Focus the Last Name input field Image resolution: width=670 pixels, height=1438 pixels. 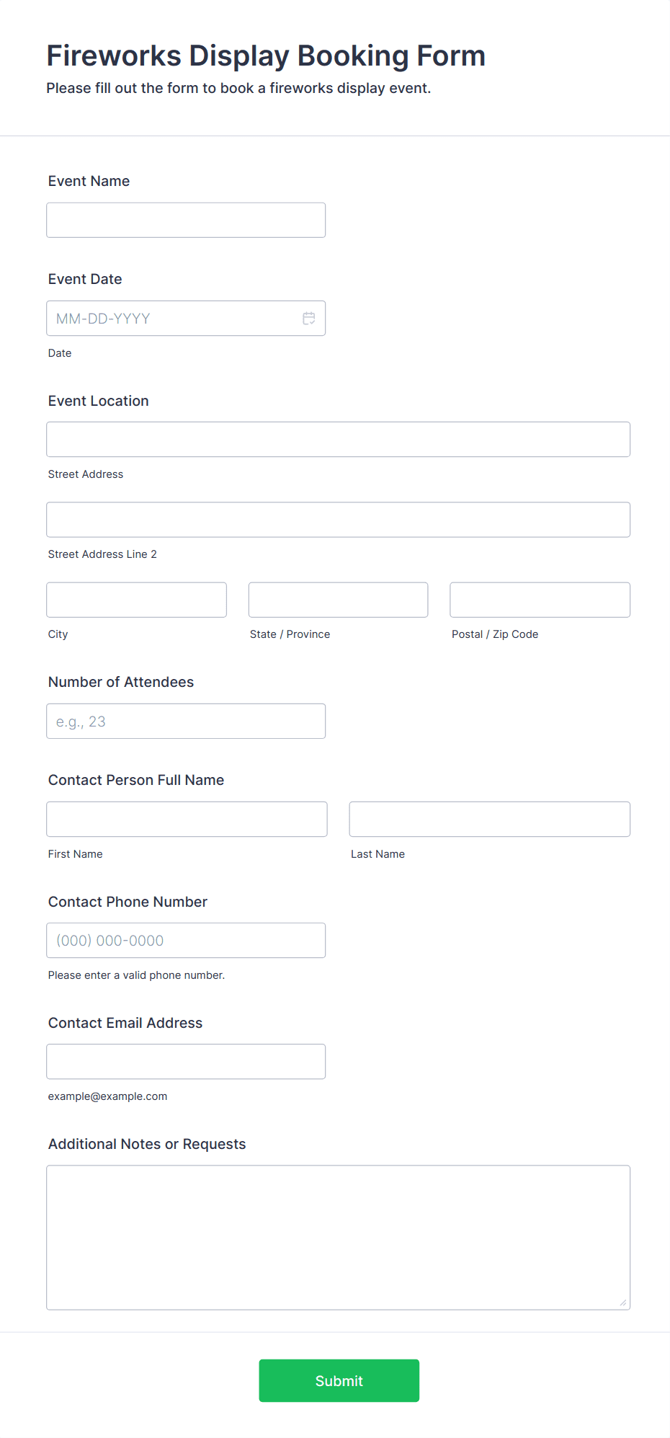click(489, 820)
